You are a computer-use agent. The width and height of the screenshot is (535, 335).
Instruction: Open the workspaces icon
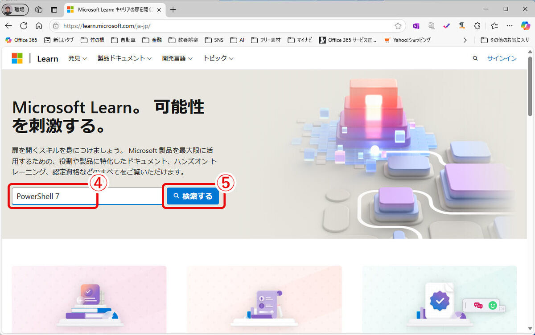39,9
